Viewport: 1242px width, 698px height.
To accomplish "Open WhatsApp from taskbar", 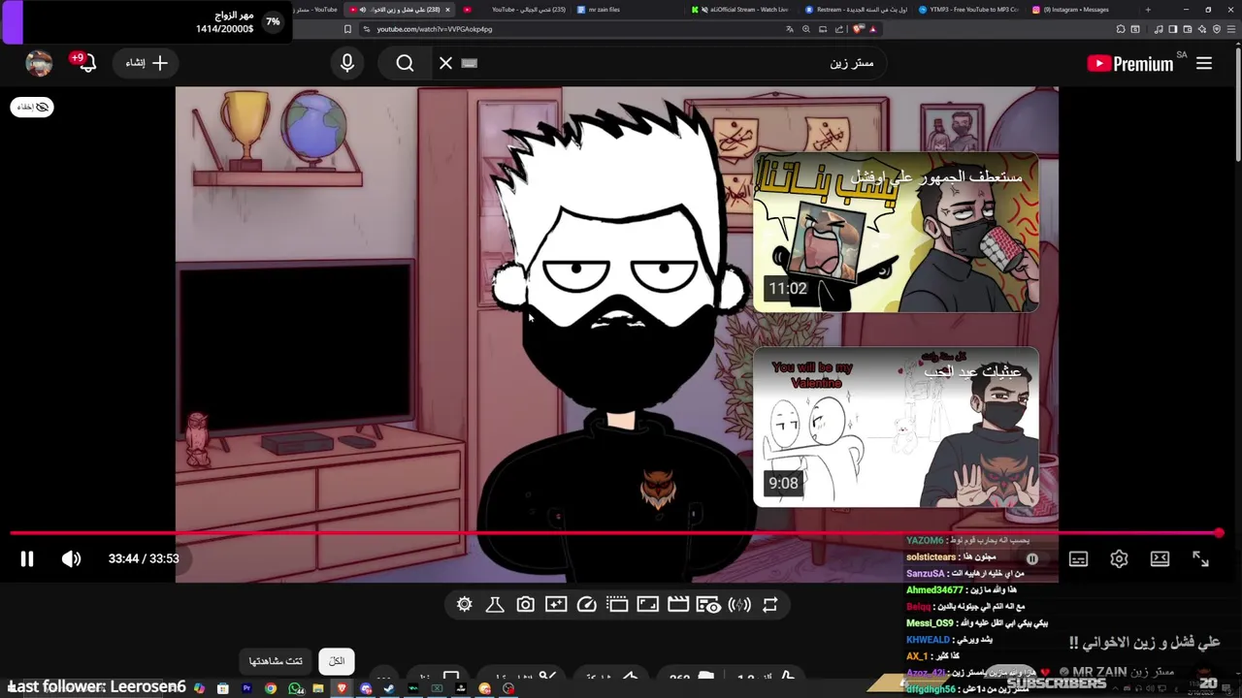I will (x=295, y=688).
